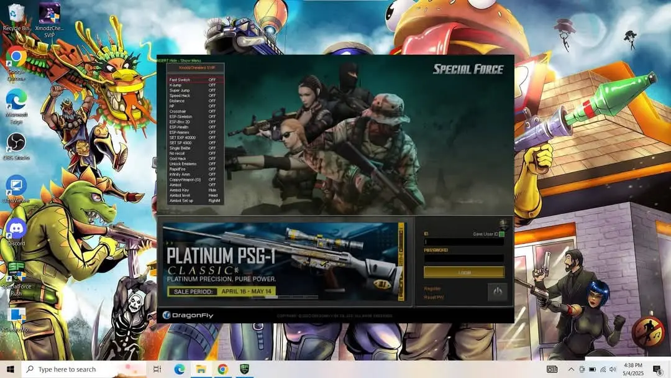
Task: Open the UltraViewer desktop shortcut
Action: 16,189
